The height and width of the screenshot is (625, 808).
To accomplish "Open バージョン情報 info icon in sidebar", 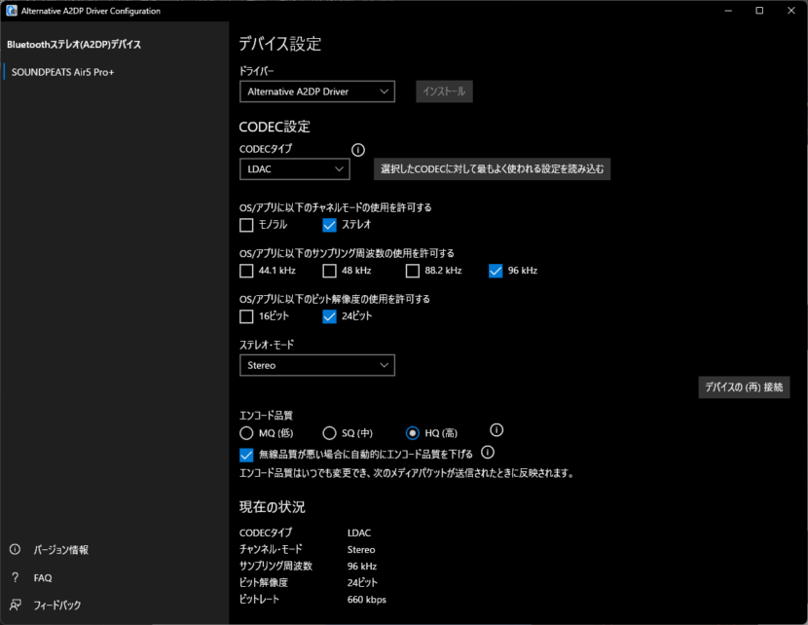I will pyautogui.click(x=15, y=549).
